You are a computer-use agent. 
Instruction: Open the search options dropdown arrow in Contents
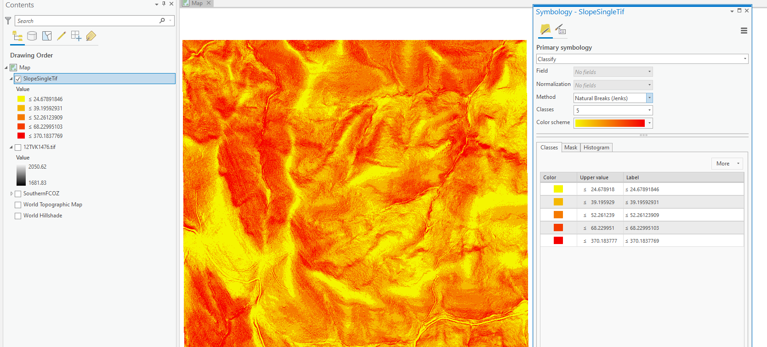170,21
